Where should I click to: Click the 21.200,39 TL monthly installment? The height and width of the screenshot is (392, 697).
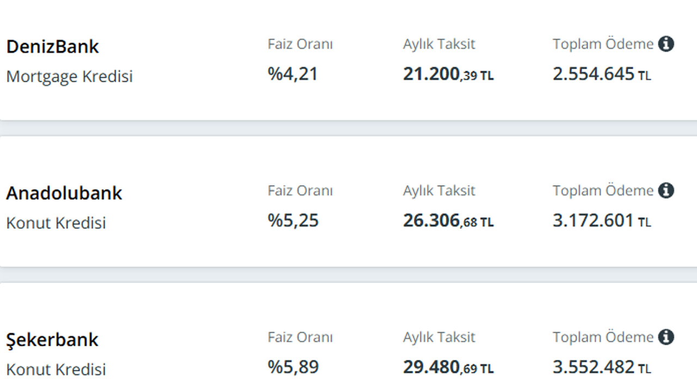448,74
